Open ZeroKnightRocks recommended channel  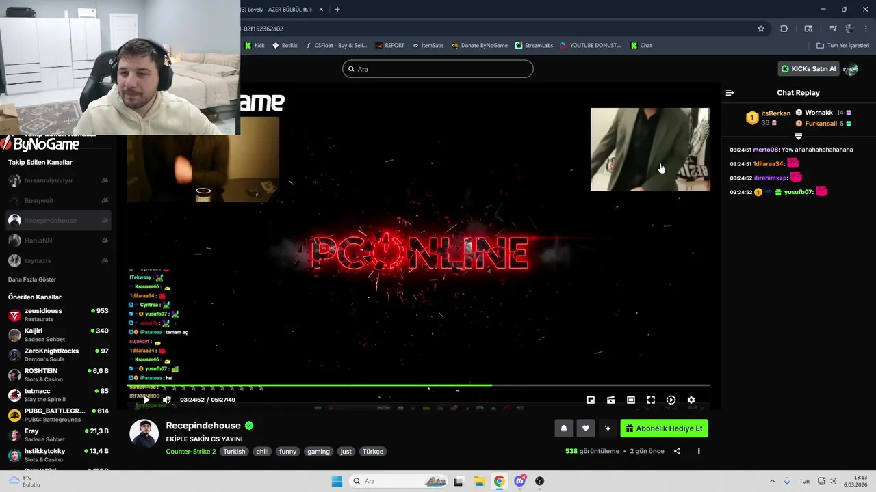click(58, 355)
